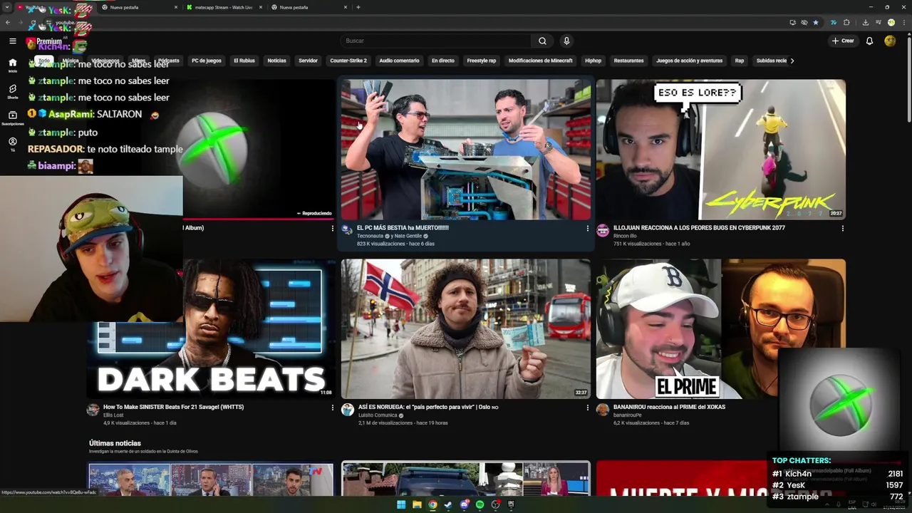Open title BANANIROU reacciona al PRIME del XOKAS
This screenshot has height=513, width=912.
tap(669, 407)
